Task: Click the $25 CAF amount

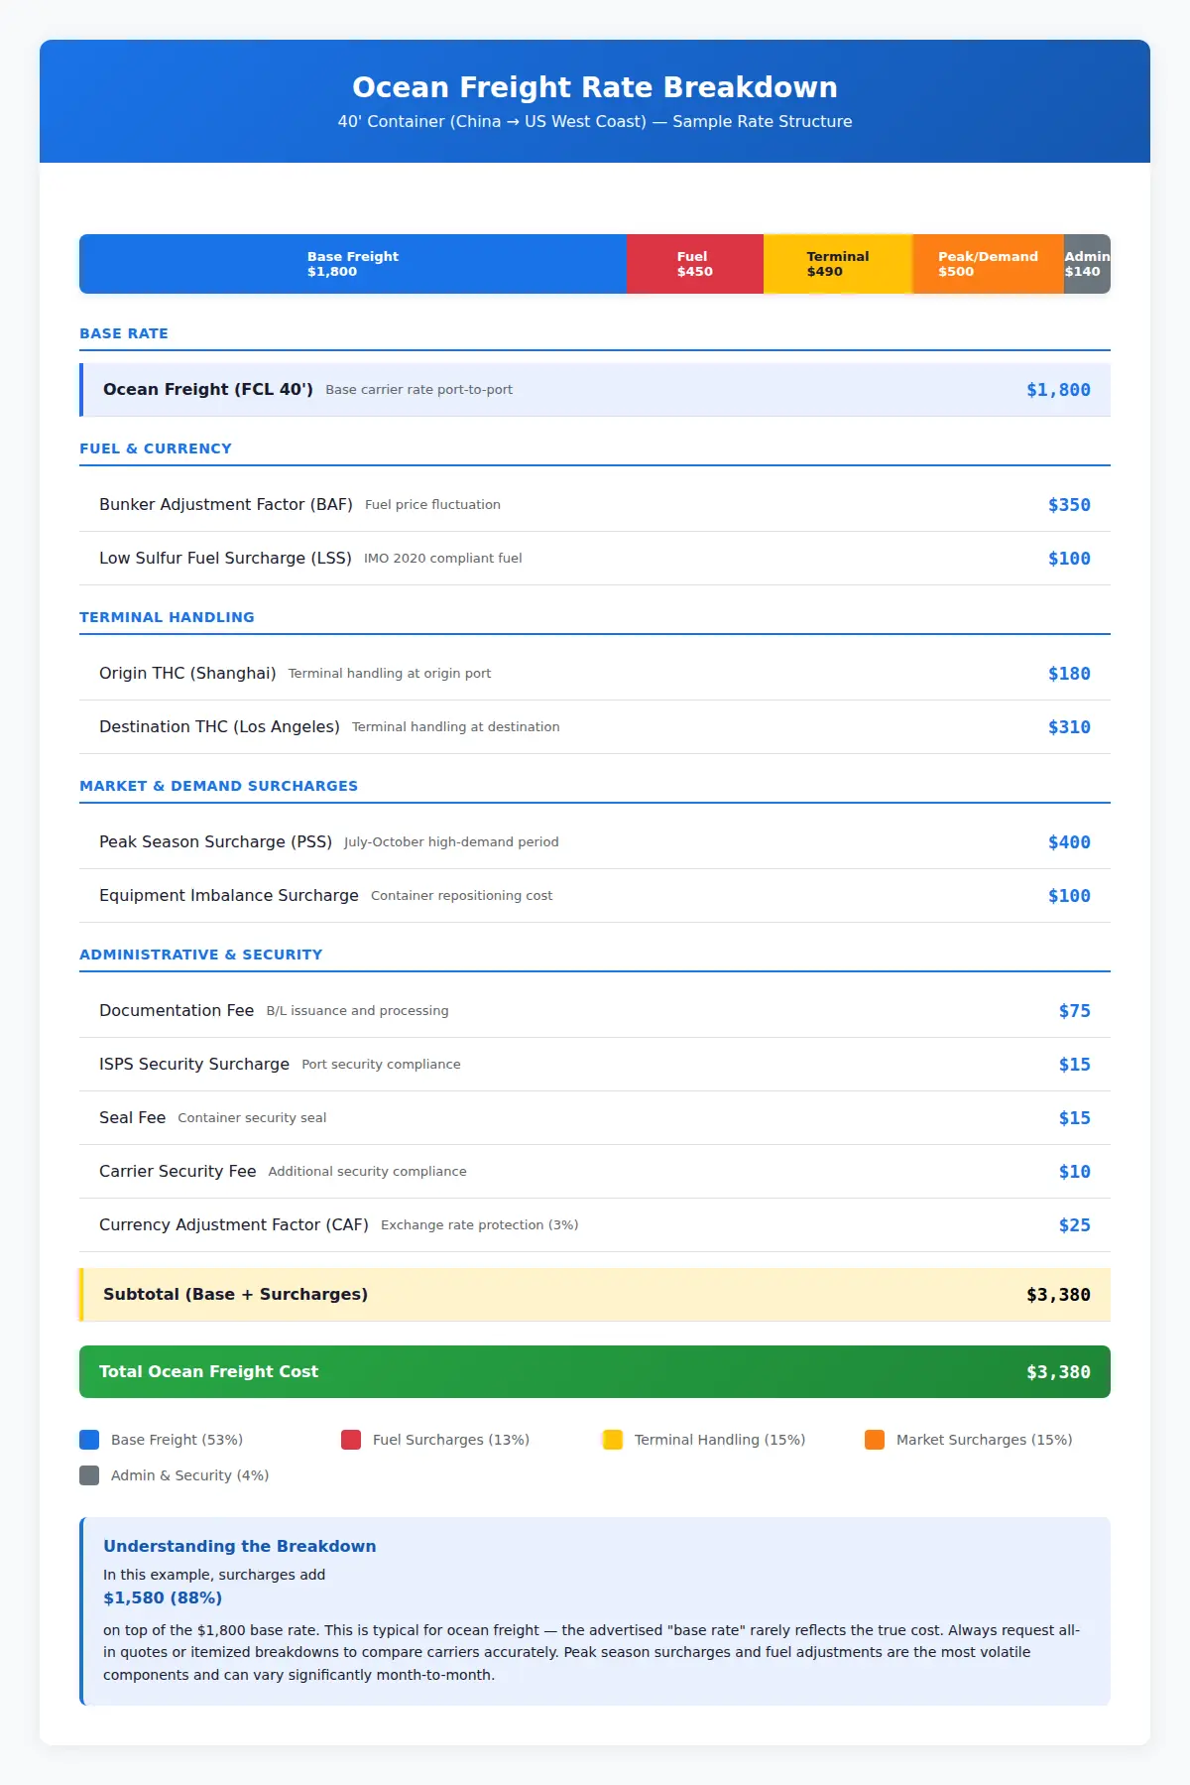Action: 1074,1225
